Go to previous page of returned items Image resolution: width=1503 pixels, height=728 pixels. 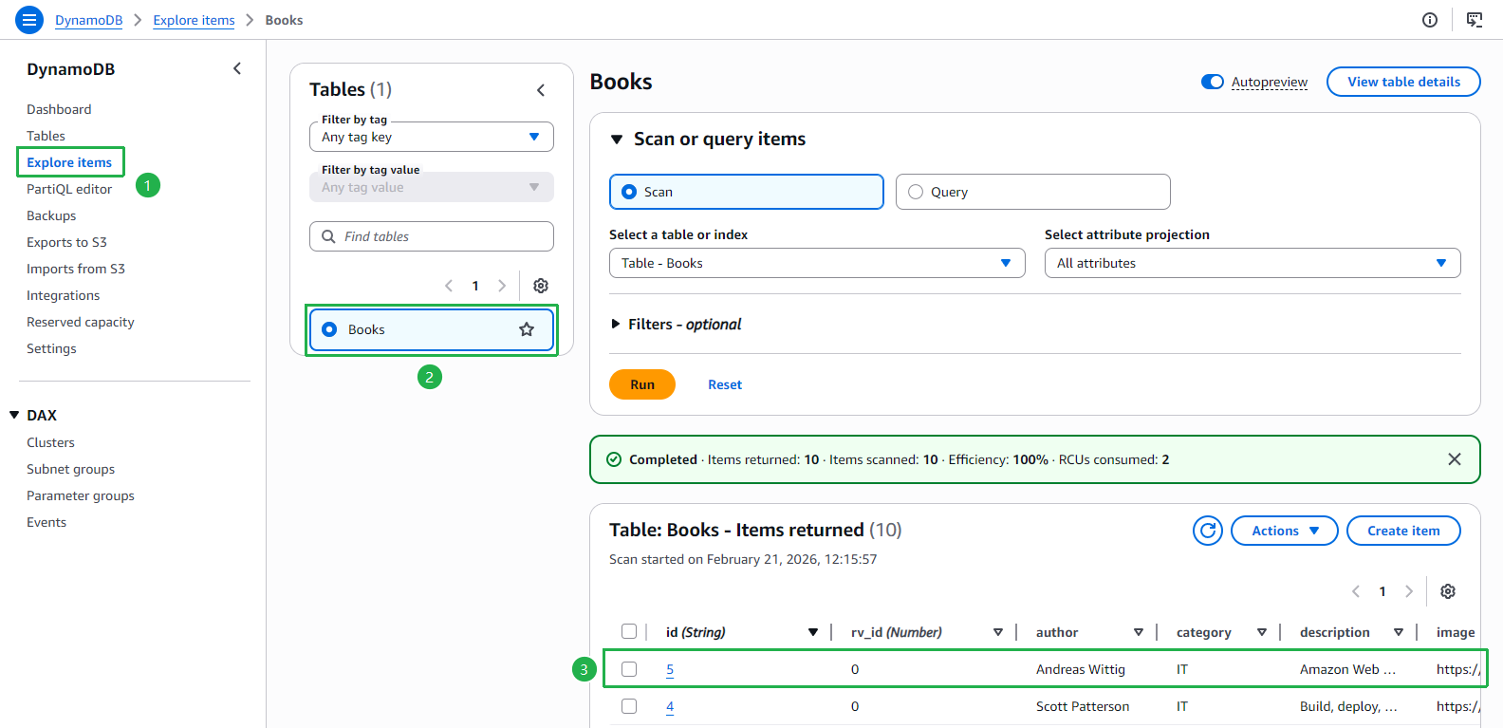[x=1356, y=591]
